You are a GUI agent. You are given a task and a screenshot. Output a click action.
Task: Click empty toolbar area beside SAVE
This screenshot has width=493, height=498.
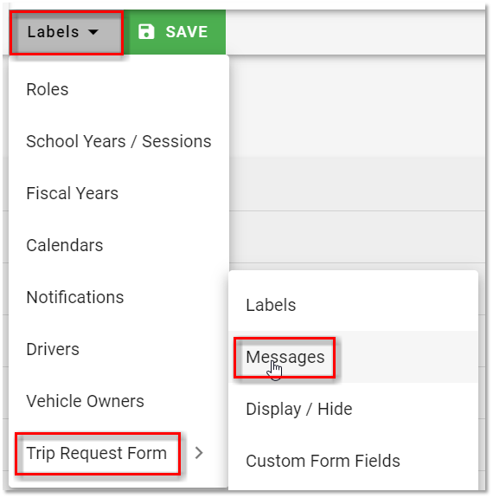355,32
